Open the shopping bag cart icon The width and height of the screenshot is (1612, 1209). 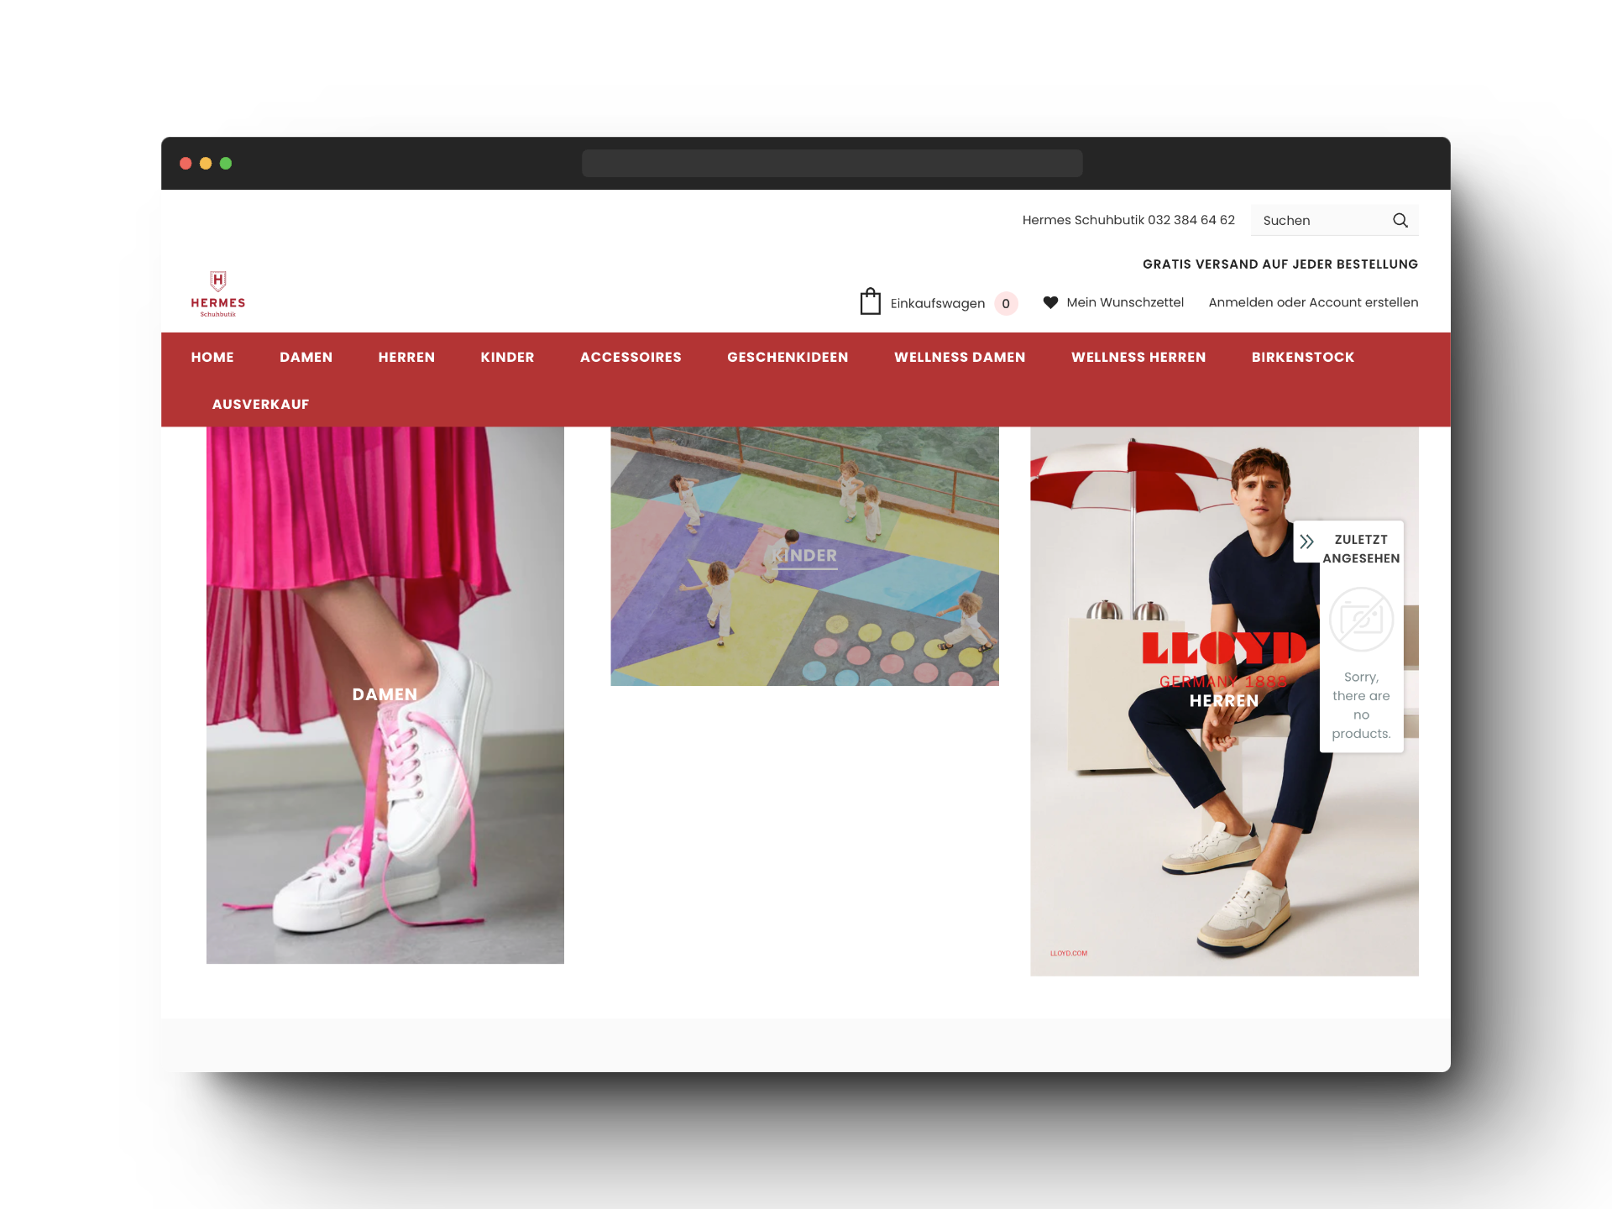point(870,301)
